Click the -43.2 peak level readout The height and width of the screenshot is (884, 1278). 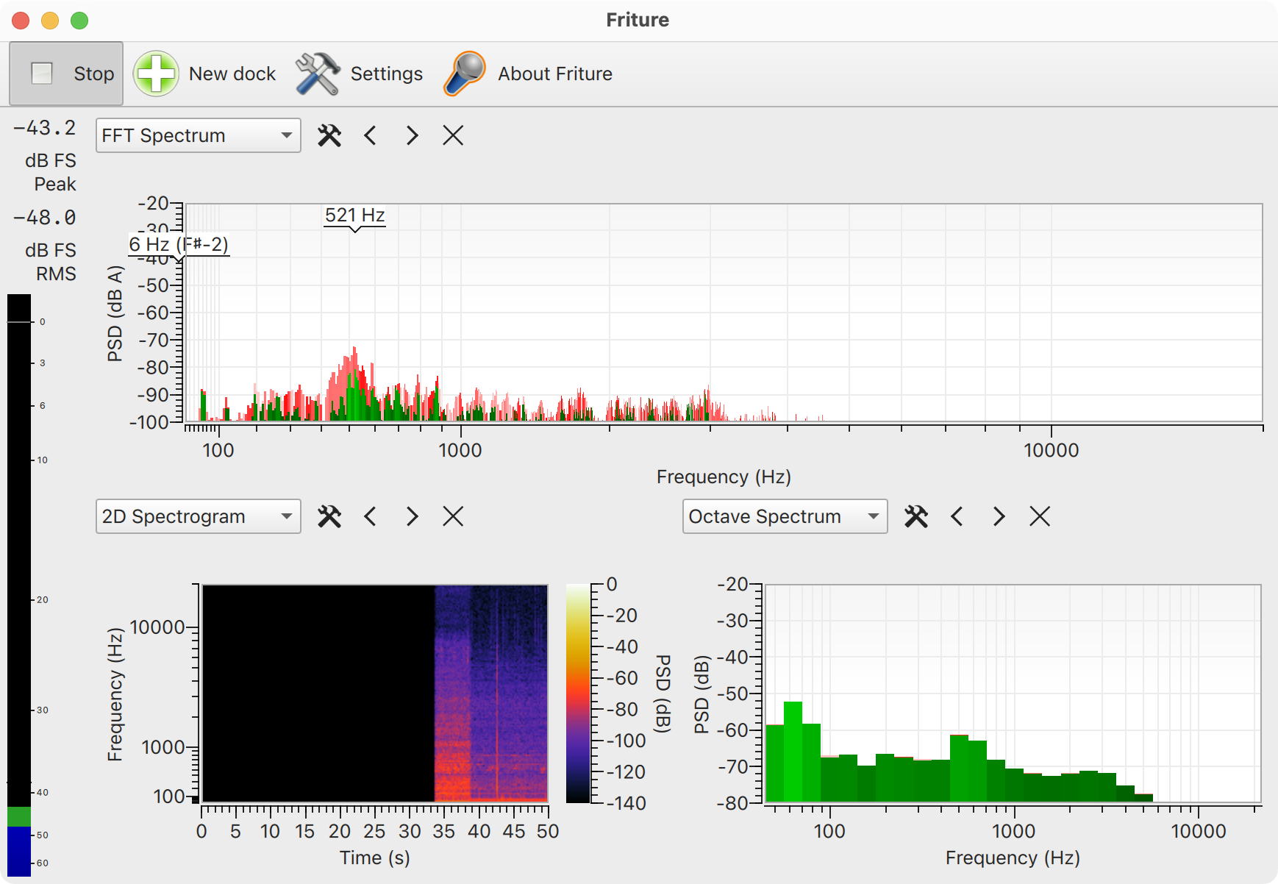(x=45, y=128)
